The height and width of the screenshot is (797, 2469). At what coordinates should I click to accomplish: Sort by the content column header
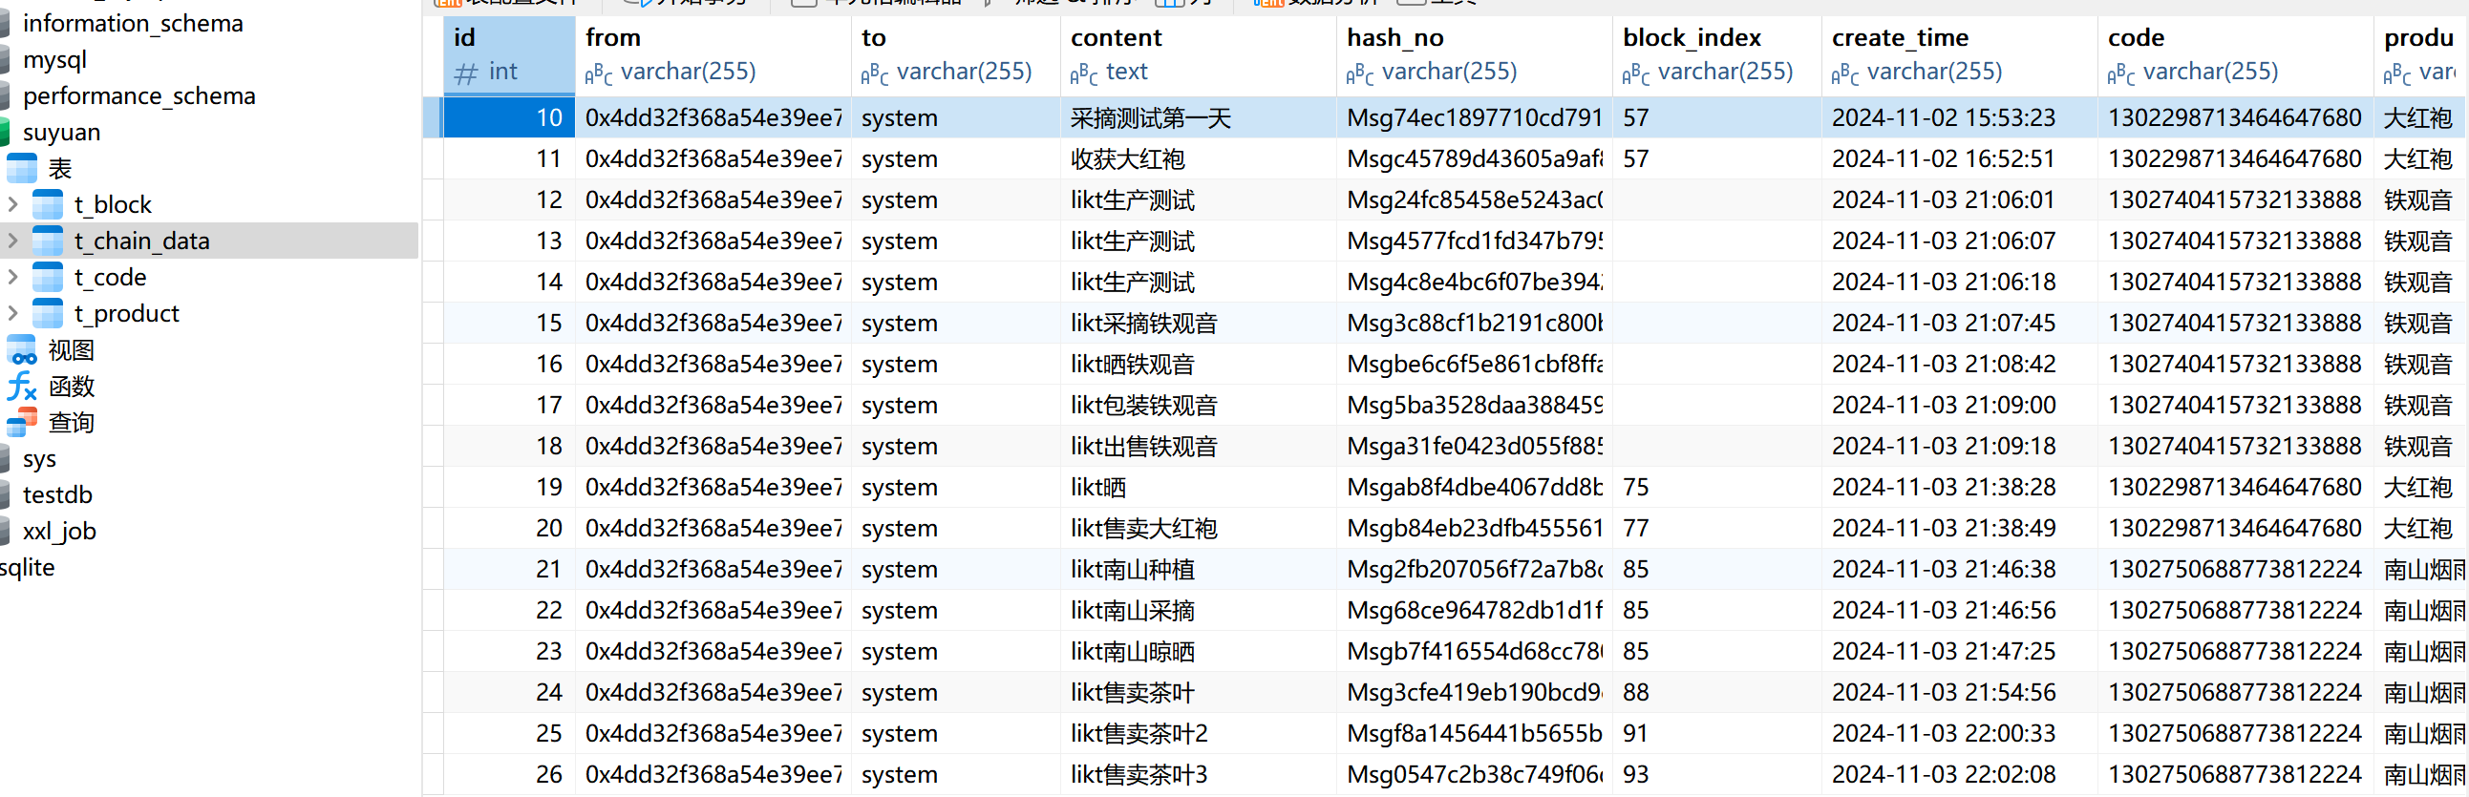tap(1198, 55)
